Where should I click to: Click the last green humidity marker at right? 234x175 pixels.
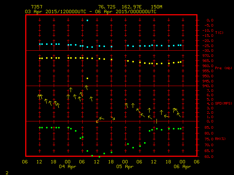click(181, 129)
